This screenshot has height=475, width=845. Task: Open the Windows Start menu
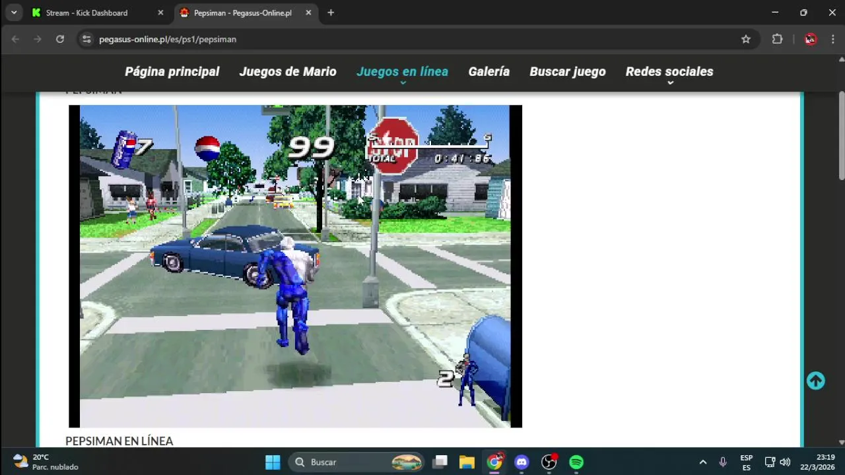(273, 462)
